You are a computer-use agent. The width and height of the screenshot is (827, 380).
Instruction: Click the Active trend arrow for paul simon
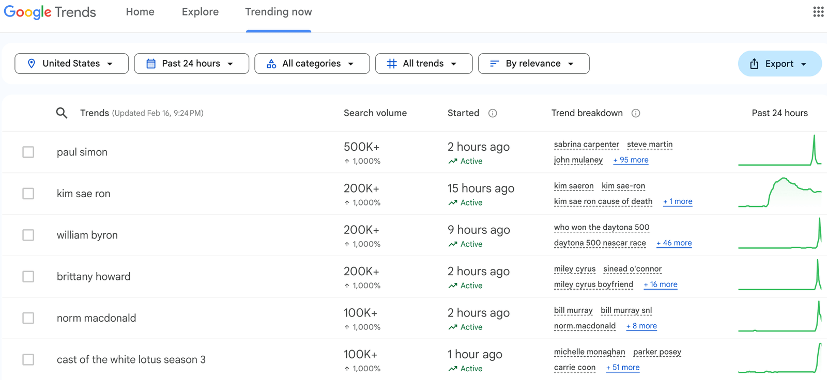453,161
